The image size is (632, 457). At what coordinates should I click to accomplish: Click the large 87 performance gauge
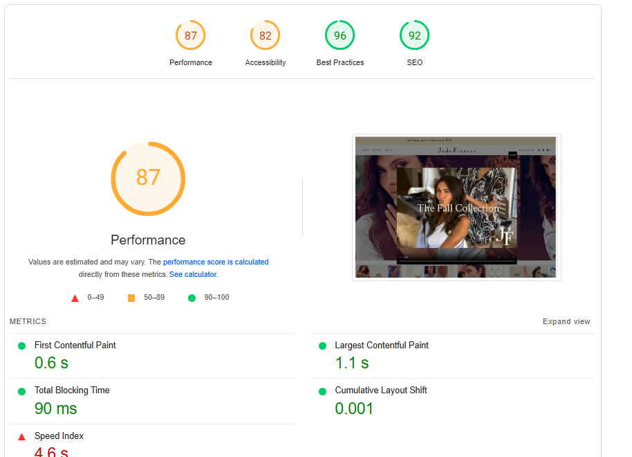[x=148, y=179]
